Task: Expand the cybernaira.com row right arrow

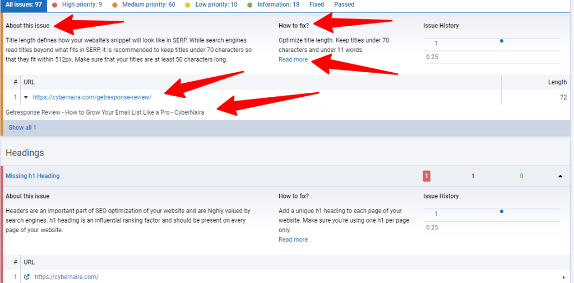Action: point(563,277)
